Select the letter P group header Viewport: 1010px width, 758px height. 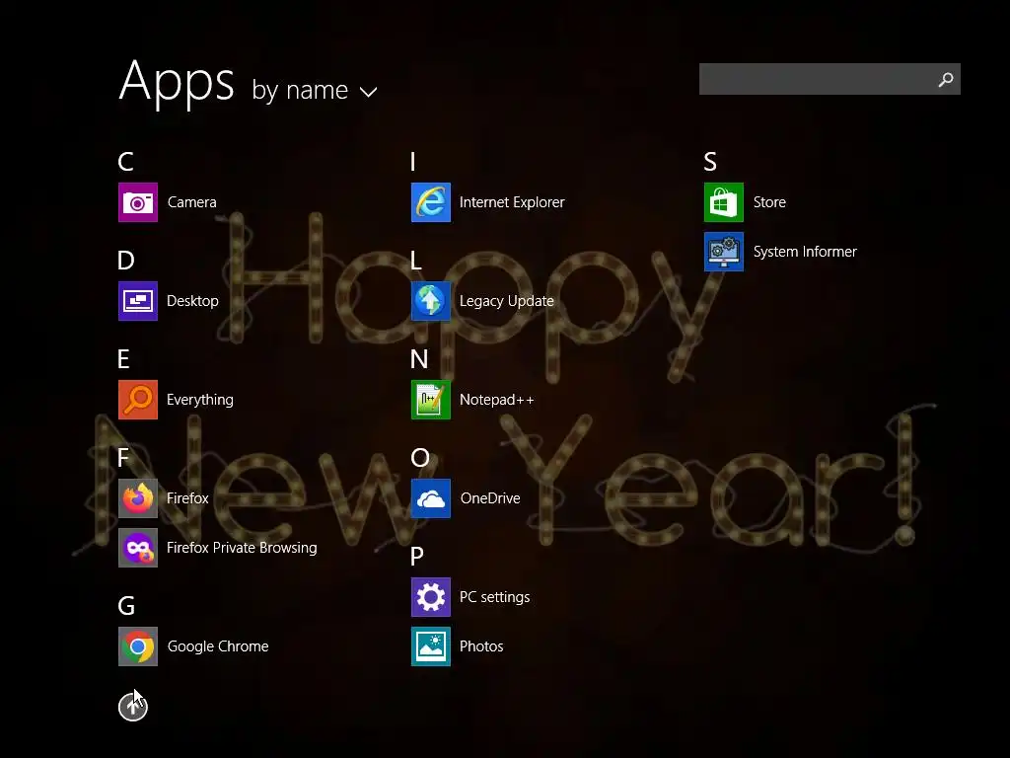tap(417, 557)
